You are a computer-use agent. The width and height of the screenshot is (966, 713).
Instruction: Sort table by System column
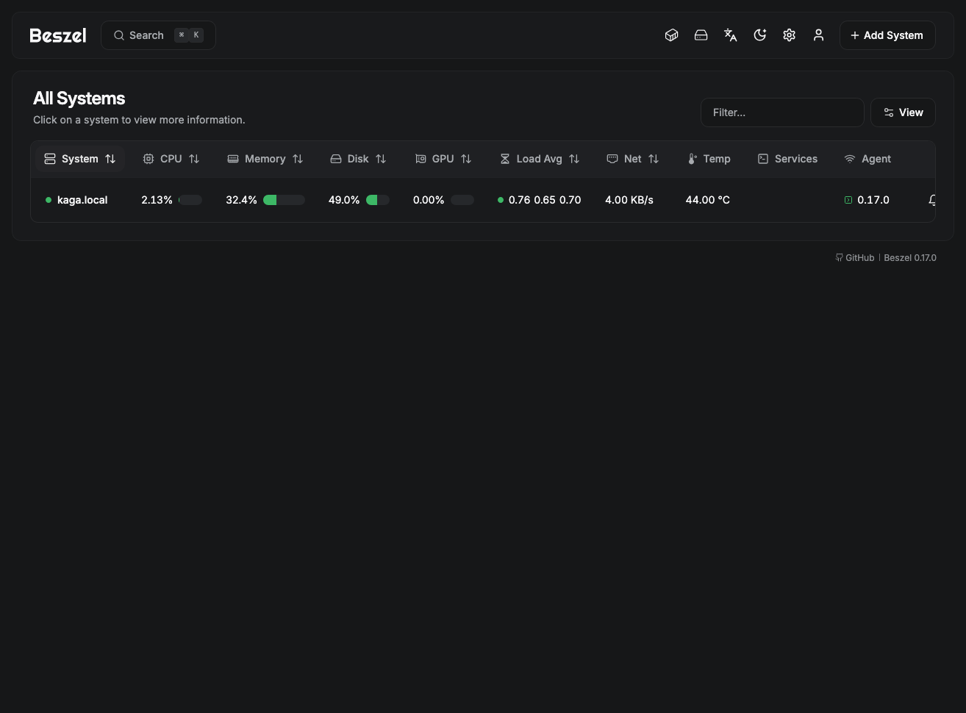[x=80, y=159]
